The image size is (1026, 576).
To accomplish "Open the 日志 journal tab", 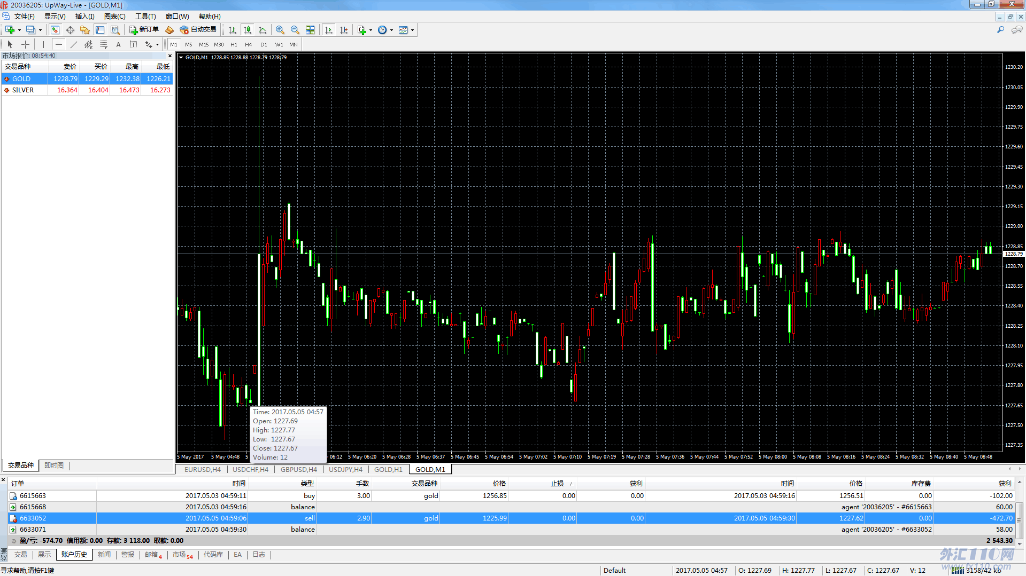I will 259,555.
